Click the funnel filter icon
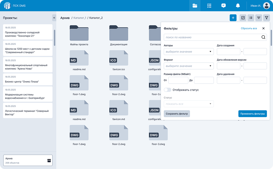 (x=266, y=18)
